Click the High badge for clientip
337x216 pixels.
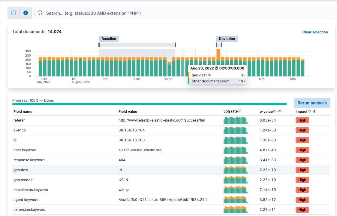302,130
